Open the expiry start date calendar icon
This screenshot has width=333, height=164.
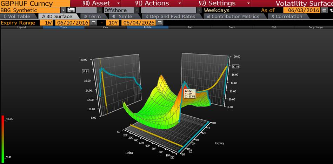coord(94,23)
